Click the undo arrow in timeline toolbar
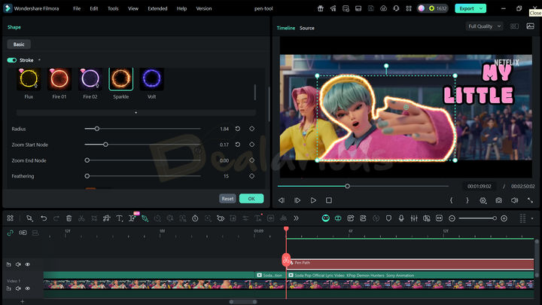 (44, 218)
